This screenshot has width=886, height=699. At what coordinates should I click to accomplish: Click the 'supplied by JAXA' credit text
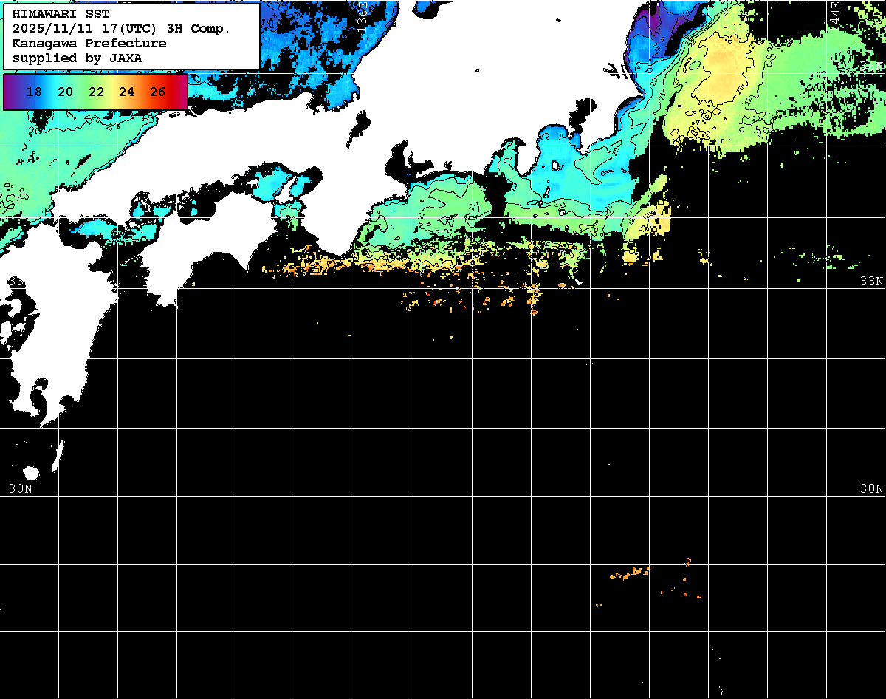(x=78, y=58)
